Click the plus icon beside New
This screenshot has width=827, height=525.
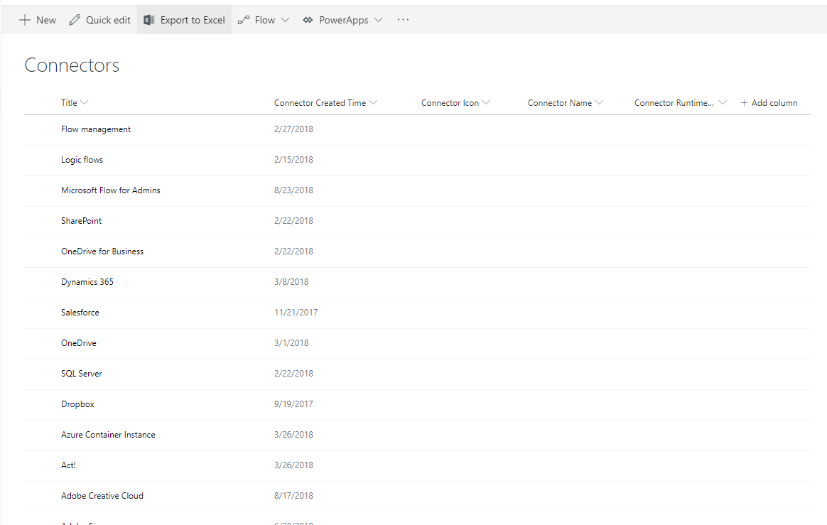25,20
